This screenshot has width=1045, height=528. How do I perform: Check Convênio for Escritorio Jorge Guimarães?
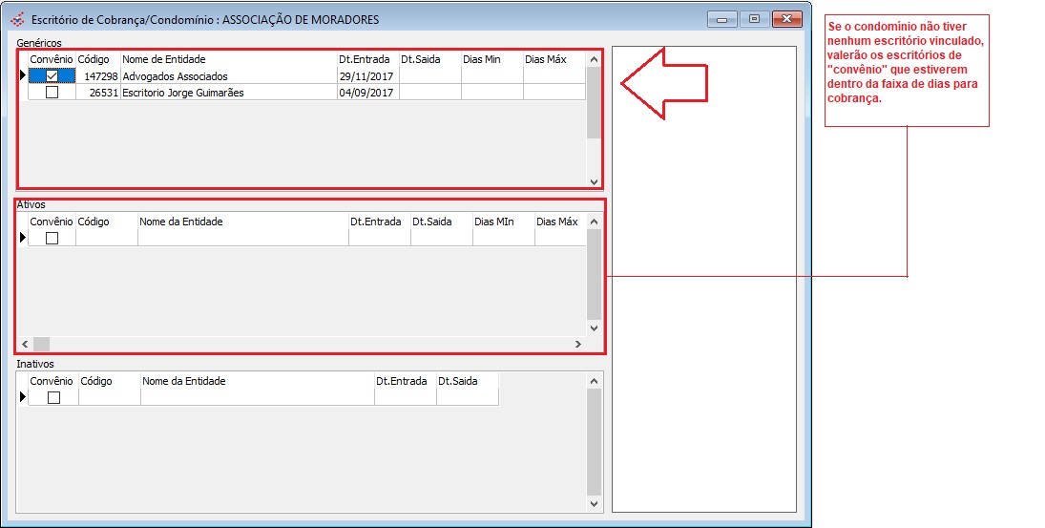(x=52, y=93)
